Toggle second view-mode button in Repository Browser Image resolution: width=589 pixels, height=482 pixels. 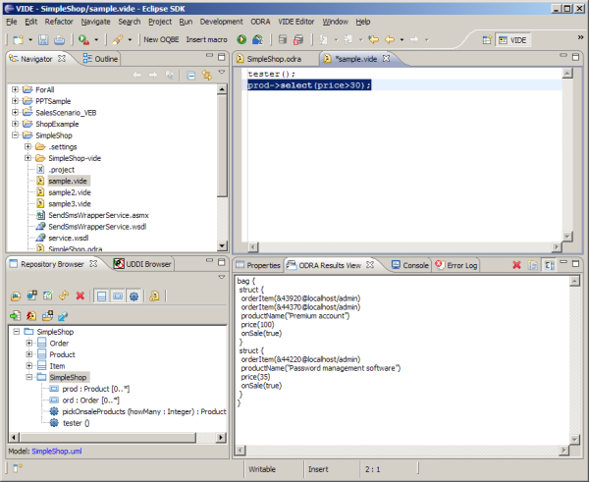(x=118, y=296)
